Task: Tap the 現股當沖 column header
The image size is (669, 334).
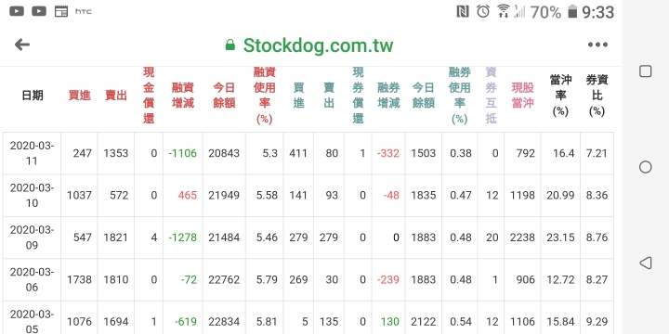Action: tap(522, 96)
